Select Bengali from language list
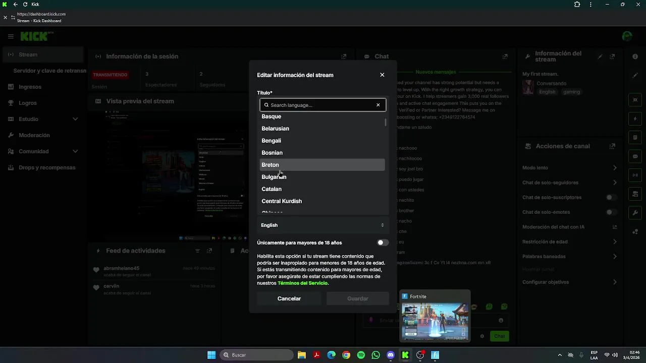 (322, 141)
